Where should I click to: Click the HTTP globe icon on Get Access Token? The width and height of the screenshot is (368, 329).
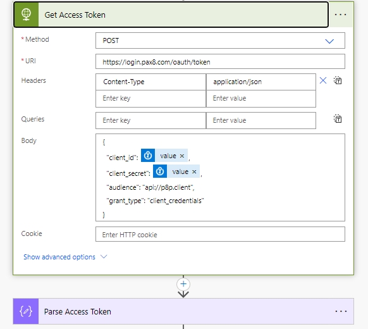coord(27,15)
